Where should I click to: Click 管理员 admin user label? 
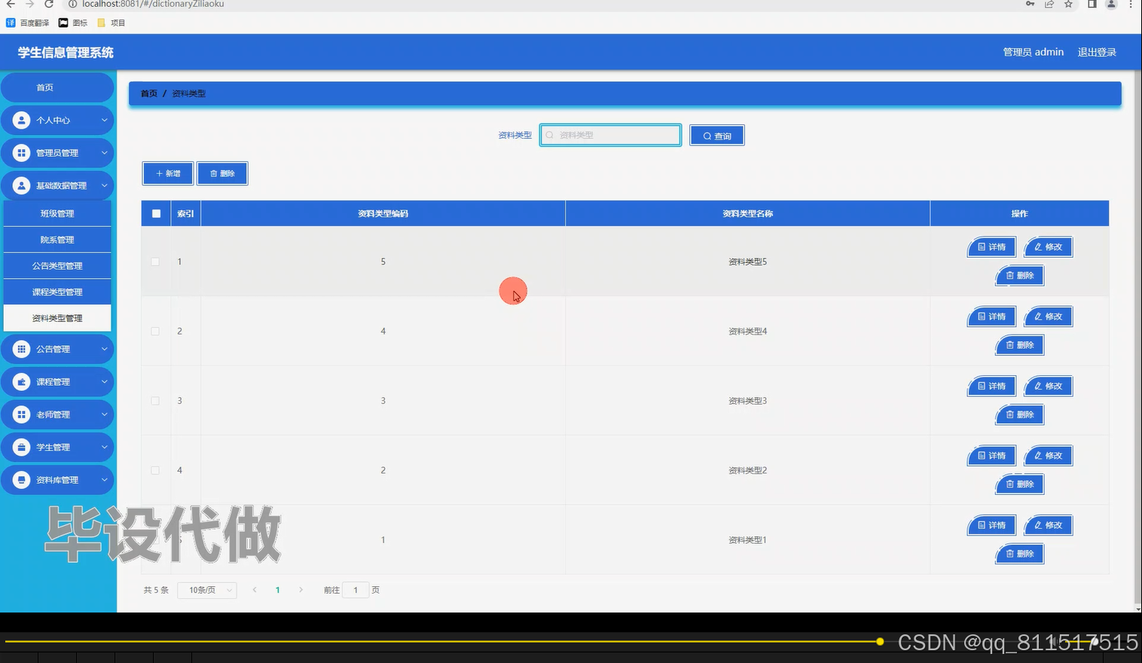point(1034,52)
